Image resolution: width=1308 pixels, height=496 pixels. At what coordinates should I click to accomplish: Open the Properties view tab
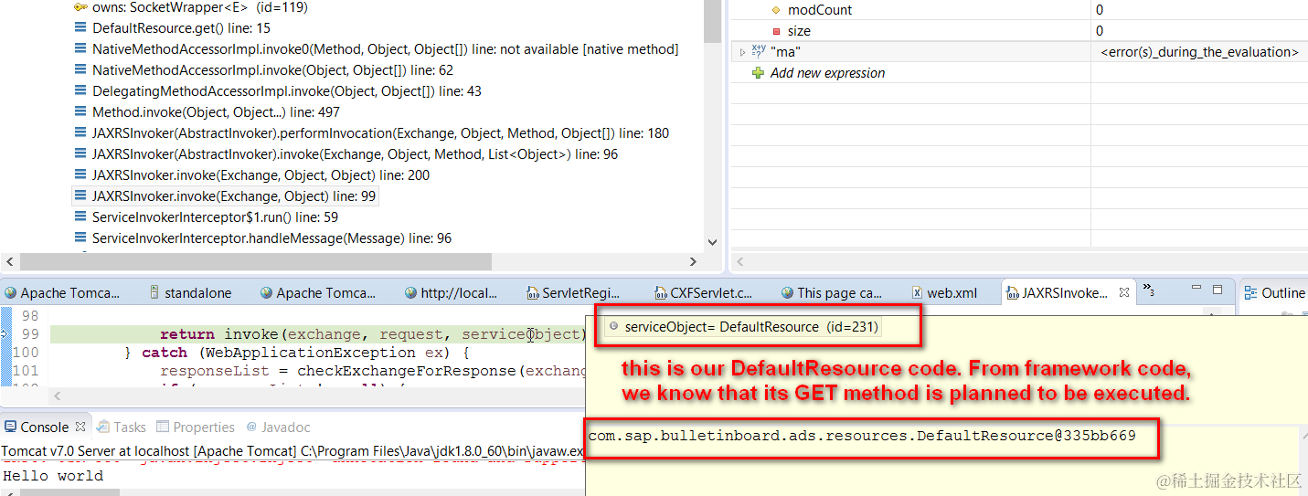196,427
